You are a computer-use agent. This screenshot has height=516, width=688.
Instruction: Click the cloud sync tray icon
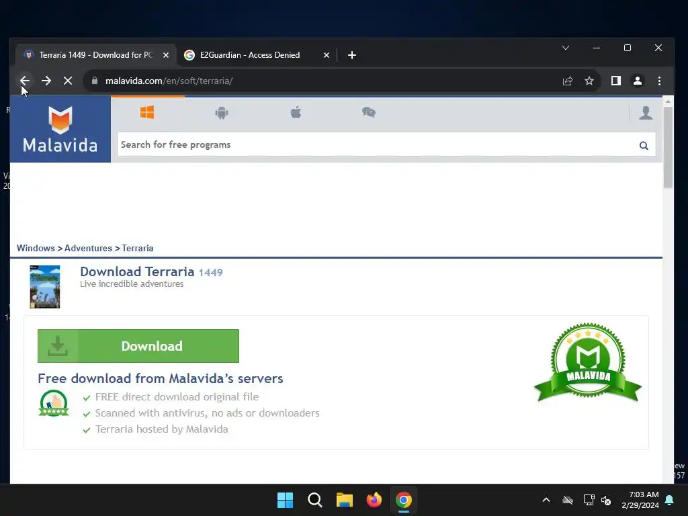coord(568,500)
